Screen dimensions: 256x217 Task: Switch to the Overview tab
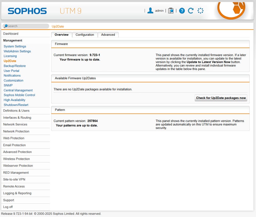tap(62, 35)
